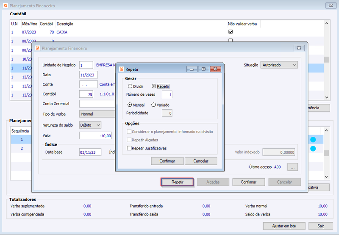Click the Sair button

click(x=321, y=226)
